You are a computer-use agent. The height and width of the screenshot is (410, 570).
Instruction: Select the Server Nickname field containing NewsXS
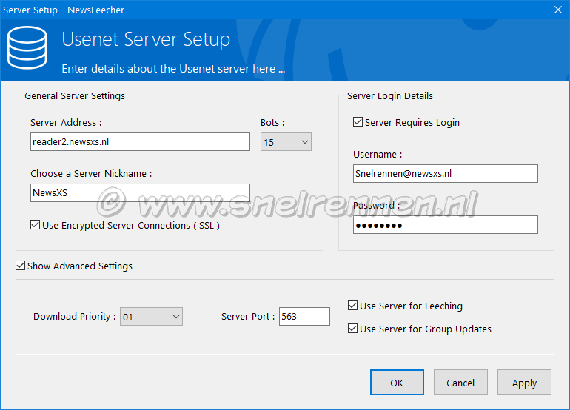click(140, 192)
